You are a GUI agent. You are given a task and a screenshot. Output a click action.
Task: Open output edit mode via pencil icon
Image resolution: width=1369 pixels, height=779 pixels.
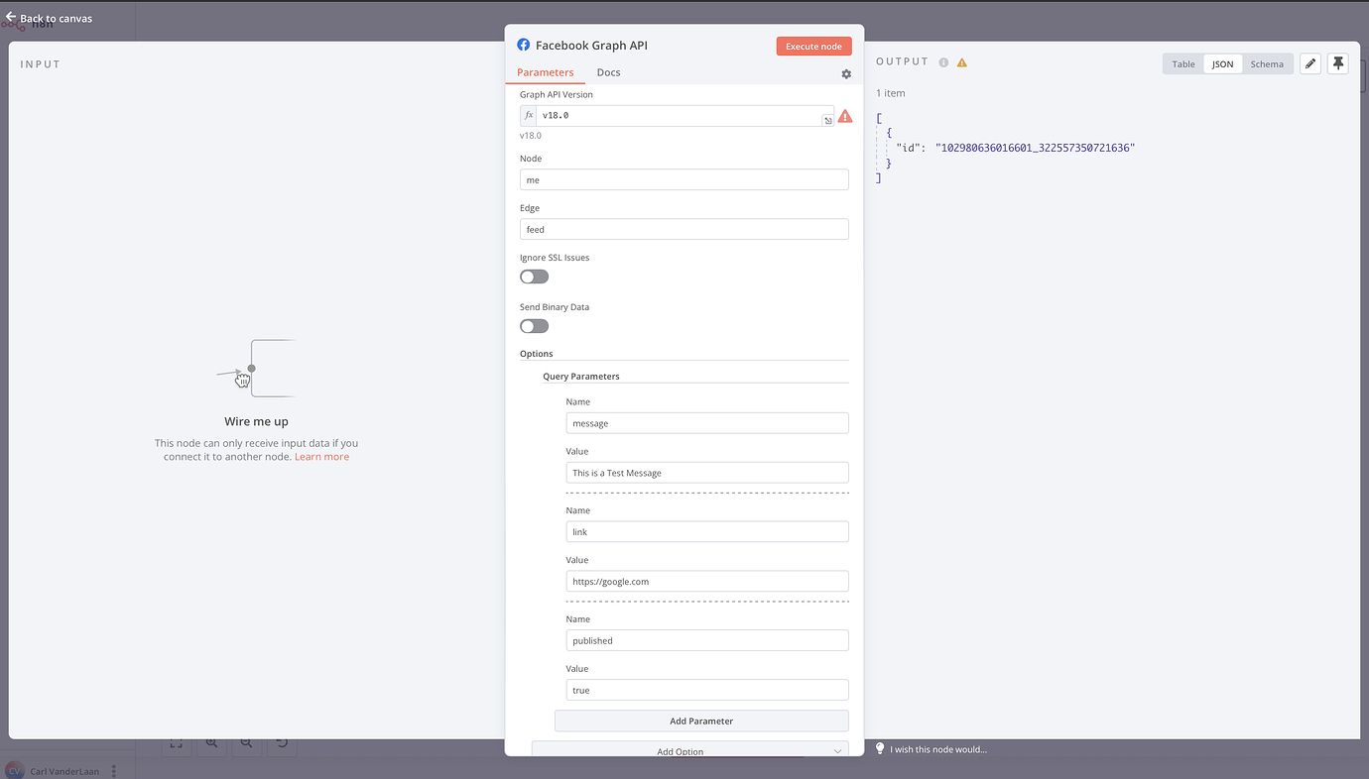click(x=1309, y=62)
